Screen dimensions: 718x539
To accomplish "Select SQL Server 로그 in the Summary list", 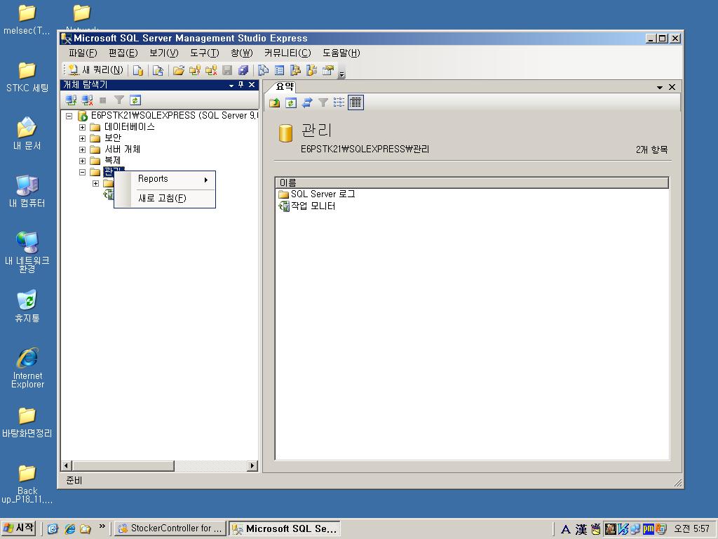I will (323, 194).
